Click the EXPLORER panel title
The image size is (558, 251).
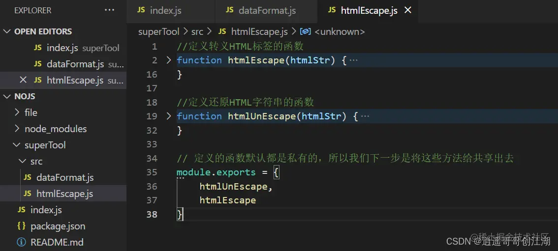[x=33, y=11]
